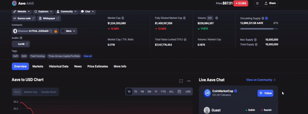Image resolution: width=308 pixels, height=114 pixels.
Task: Select the DeFi tag
Action: coord(16,56)
